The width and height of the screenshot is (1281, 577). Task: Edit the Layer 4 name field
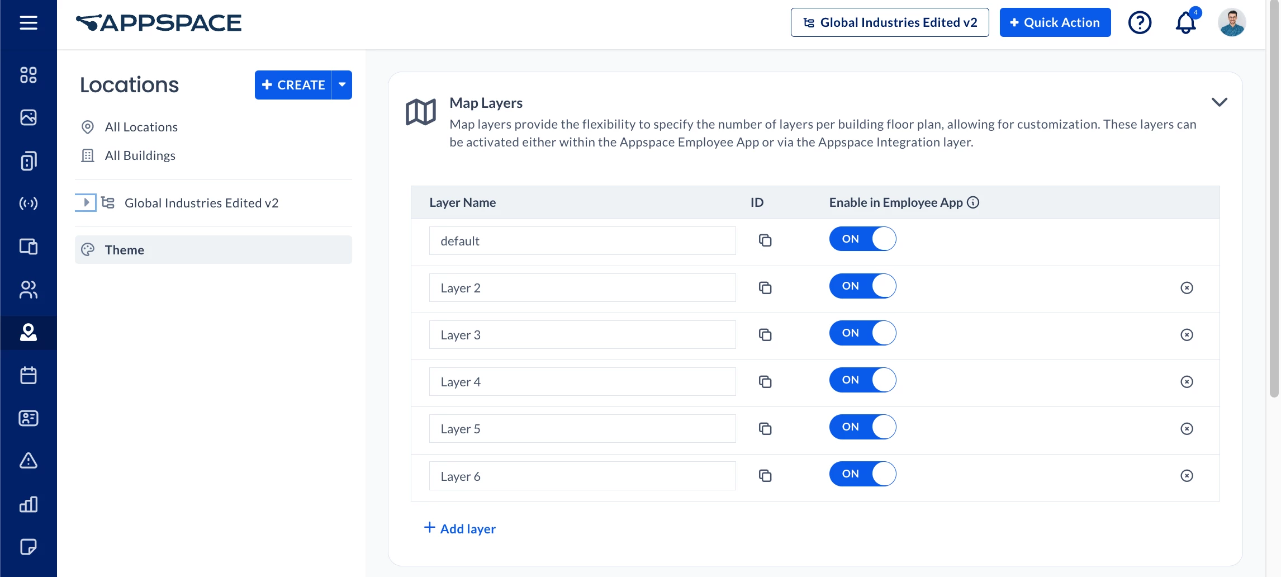[x=582, y=381]
